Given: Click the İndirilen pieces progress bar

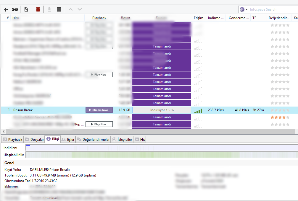Looking at the screenshot, I should click(x=162, y=148).
